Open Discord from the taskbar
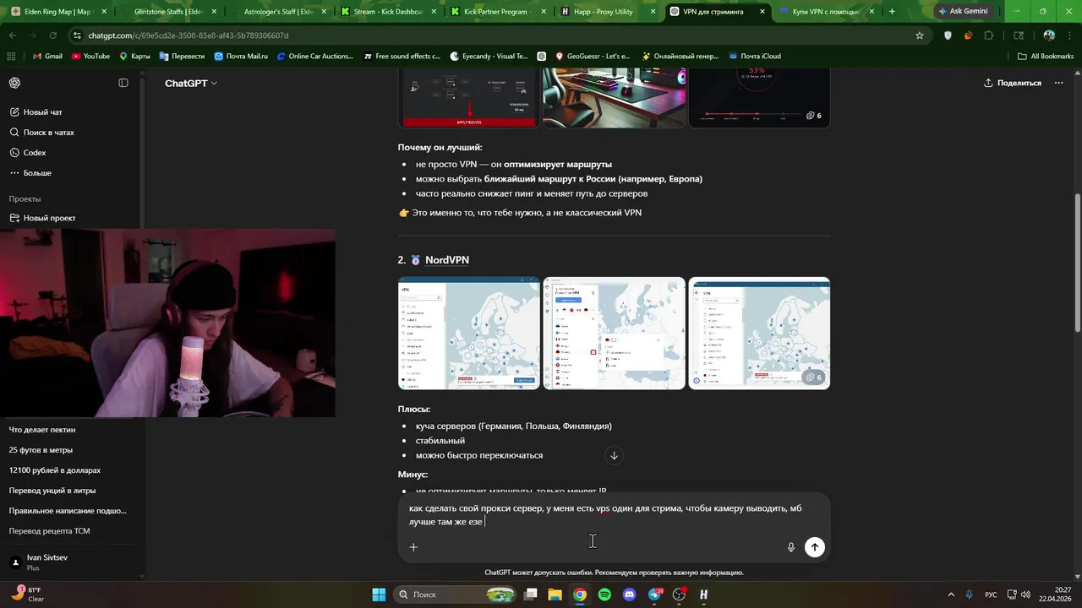This screenshot has width=1082, height=608. click(629, 594)
